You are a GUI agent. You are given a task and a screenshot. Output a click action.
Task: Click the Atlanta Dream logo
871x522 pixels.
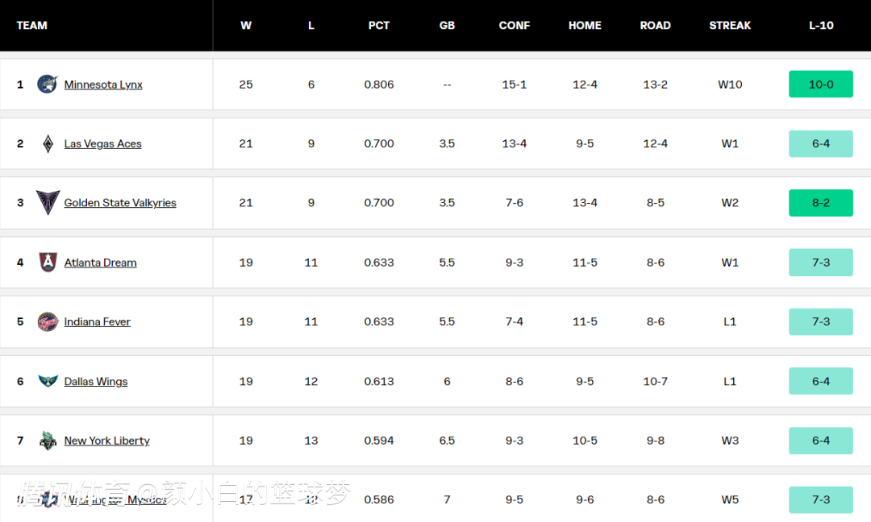48,262
